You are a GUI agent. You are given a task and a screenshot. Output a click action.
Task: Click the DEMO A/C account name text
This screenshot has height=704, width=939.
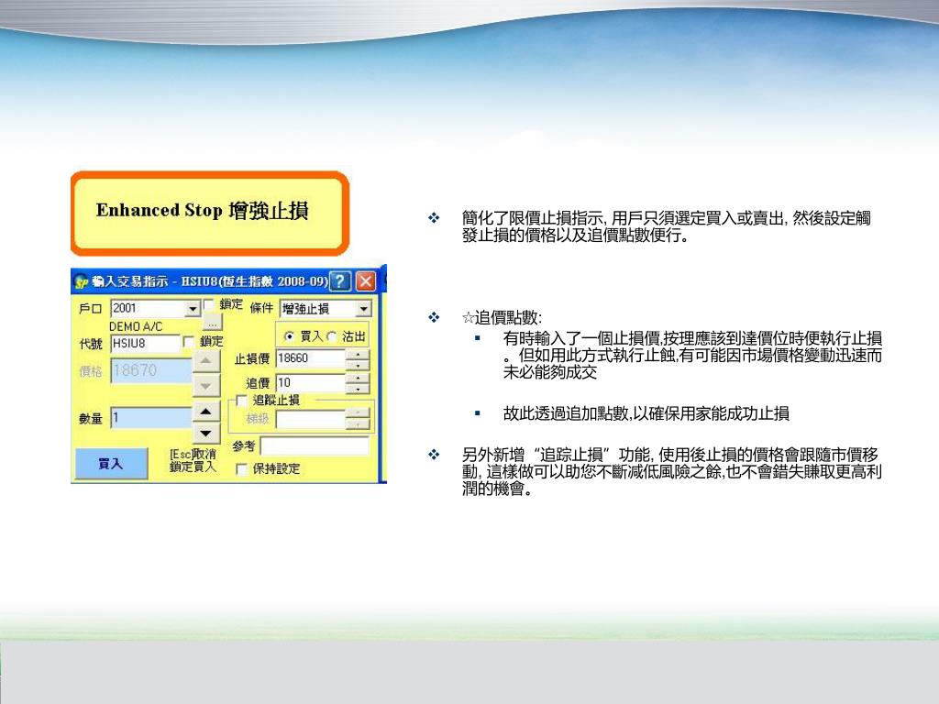pyautogui.click(x=136, y=327)
